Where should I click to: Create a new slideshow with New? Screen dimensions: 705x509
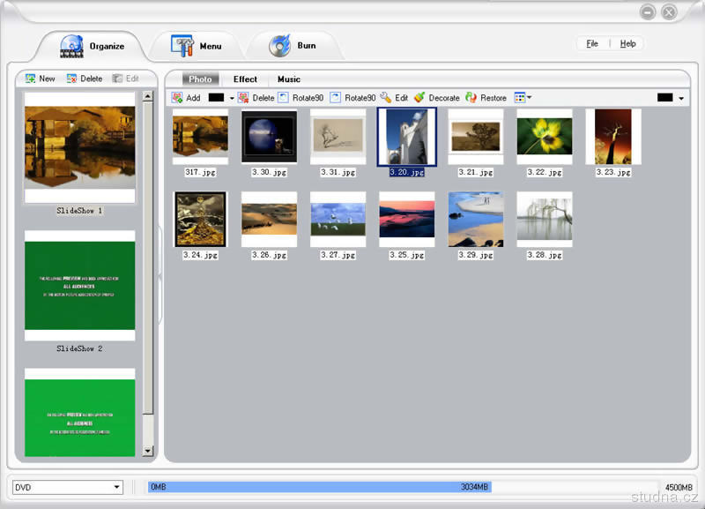pos(40,79)
